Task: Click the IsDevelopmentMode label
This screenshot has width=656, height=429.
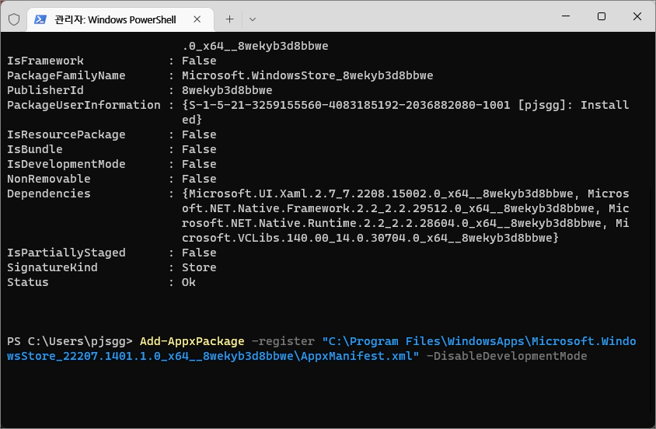Action: pyautogui.click(x=66, y=164)
